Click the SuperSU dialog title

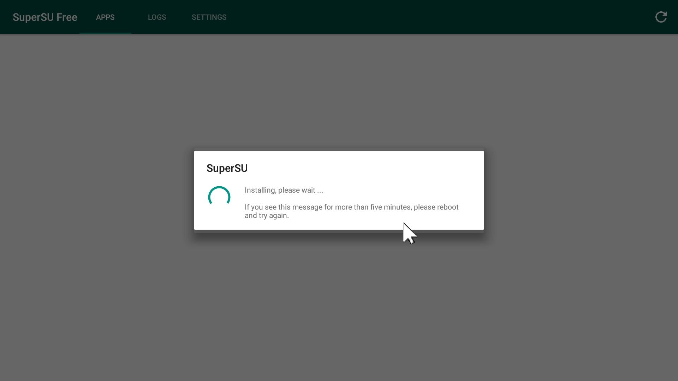[x=227, y=168]
